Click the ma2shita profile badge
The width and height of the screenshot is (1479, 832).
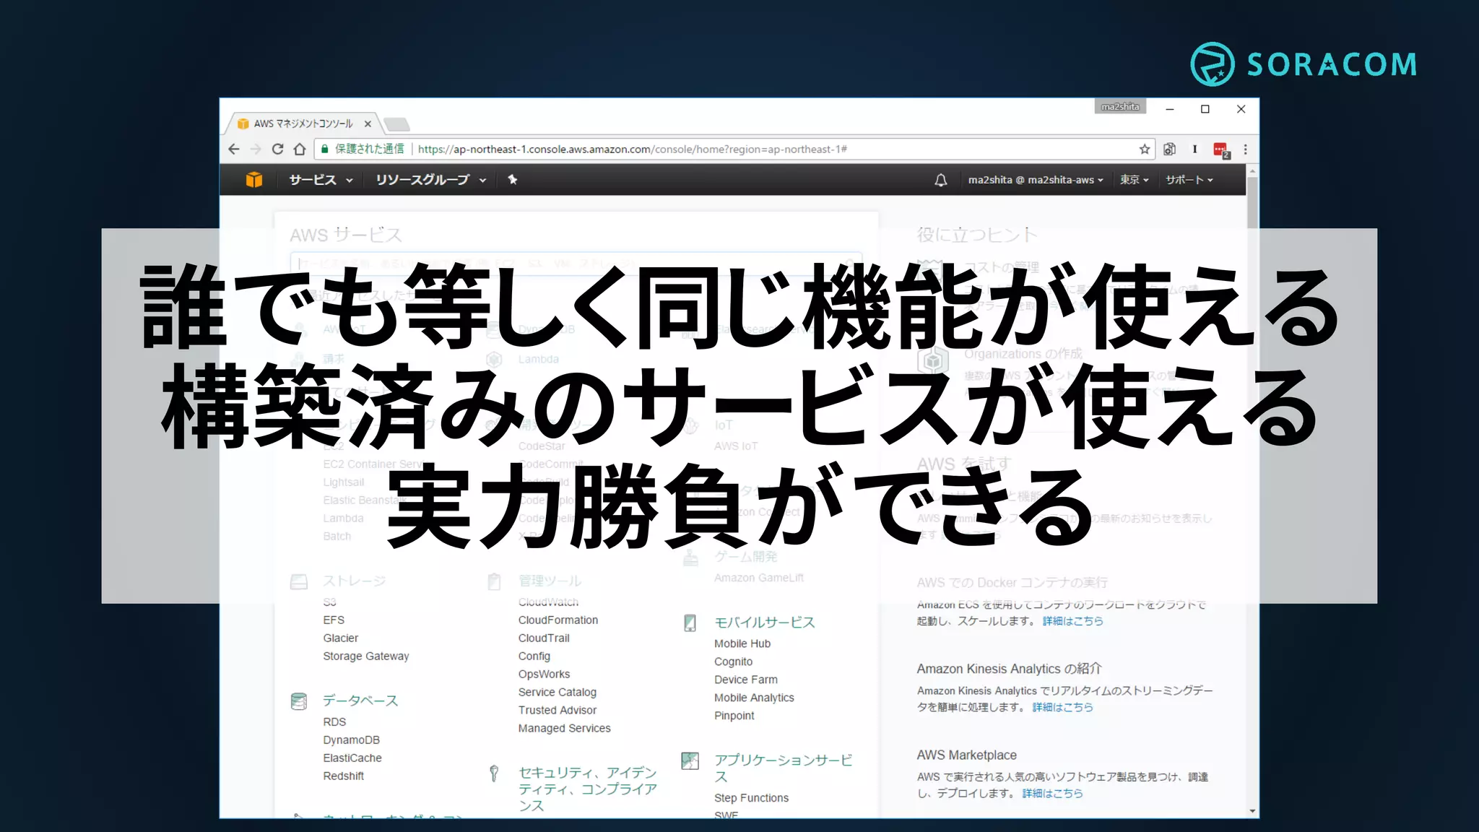1120,107
